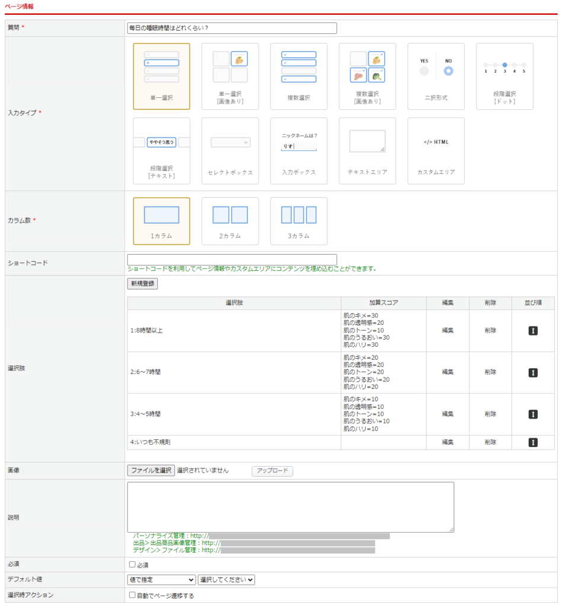Select the 3カラム column layout
562x608 pixels.
tap(299, 221)
